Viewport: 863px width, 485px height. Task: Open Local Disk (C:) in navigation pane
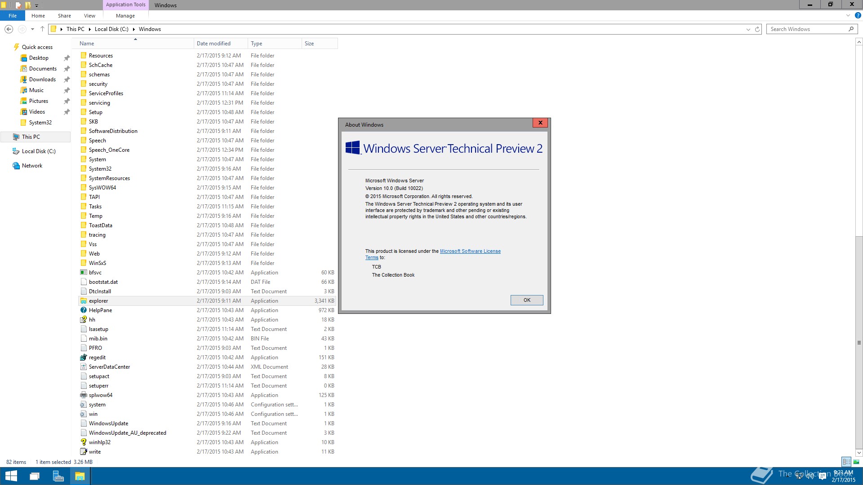[39, 151]
